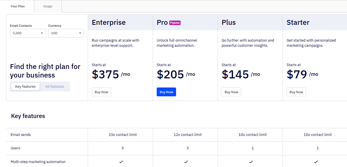Image resolution: width=347 pixels, height=167 pixels.
Task: Click the Currency dropdown arrow
Action: coord(80,33)
